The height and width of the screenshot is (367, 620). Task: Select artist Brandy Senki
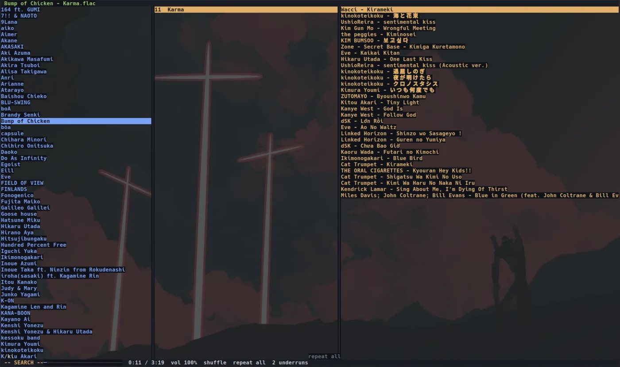(x=20, y=115)
